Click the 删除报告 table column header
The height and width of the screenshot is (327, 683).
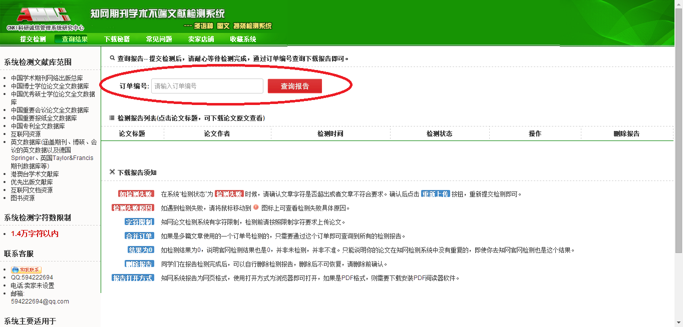627,133
